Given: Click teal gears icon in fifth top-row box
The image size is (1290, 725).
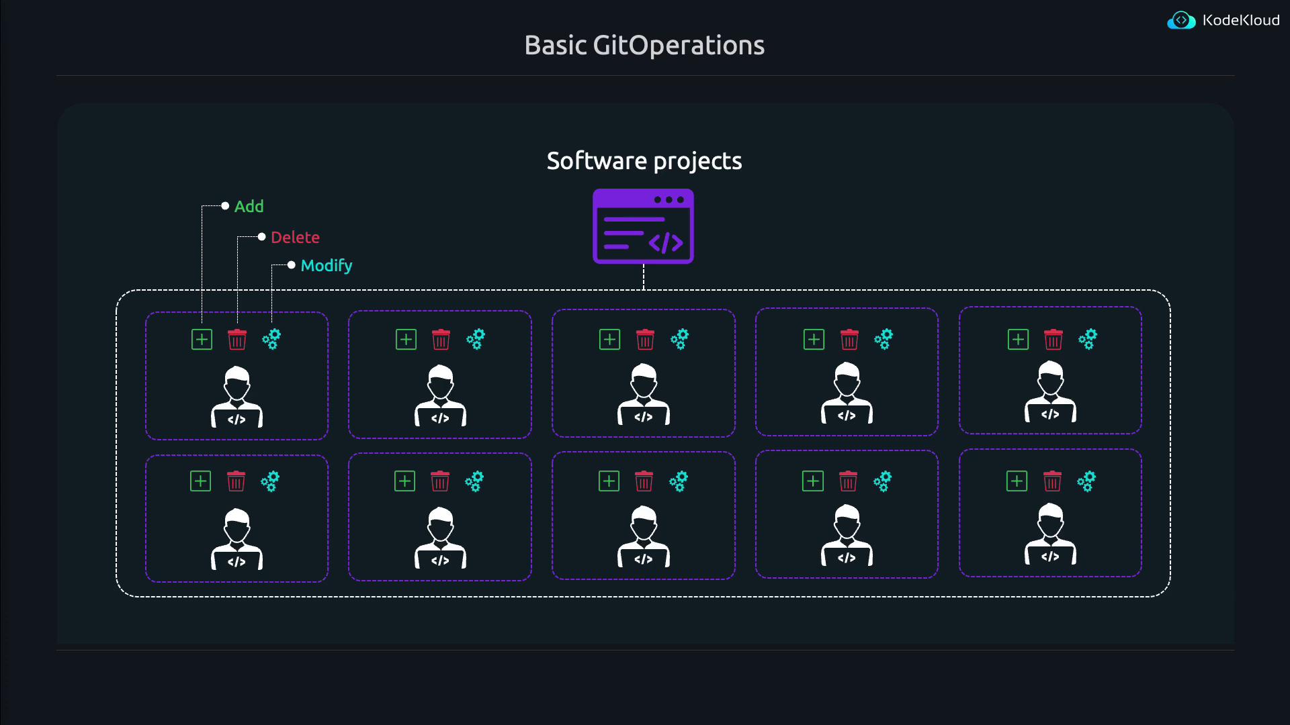Looking at the screenshot, I should 1088,339.
